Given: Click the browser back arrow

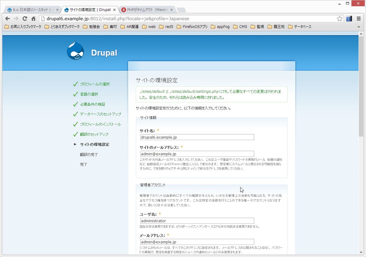Looking at the screenshot, I should click(x=8, y=18).
